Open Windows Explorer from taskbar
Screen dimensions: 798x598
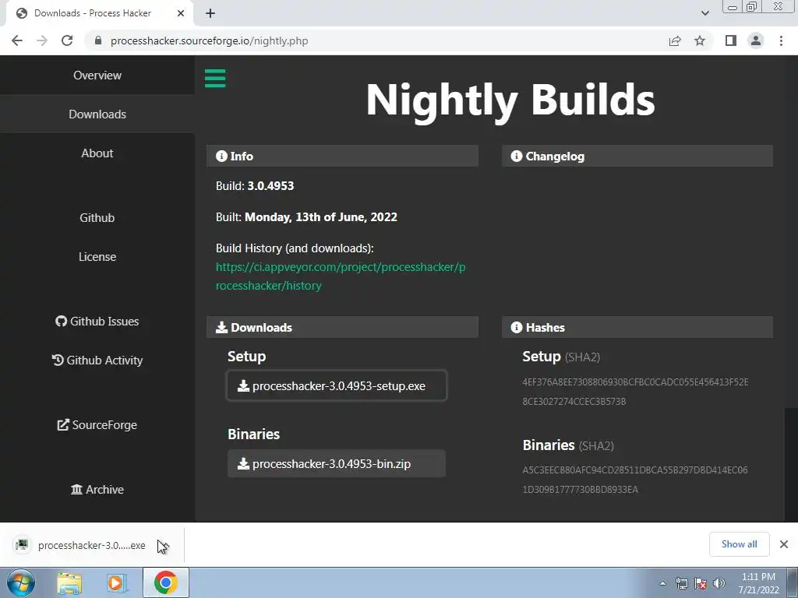tap(69, 582)
